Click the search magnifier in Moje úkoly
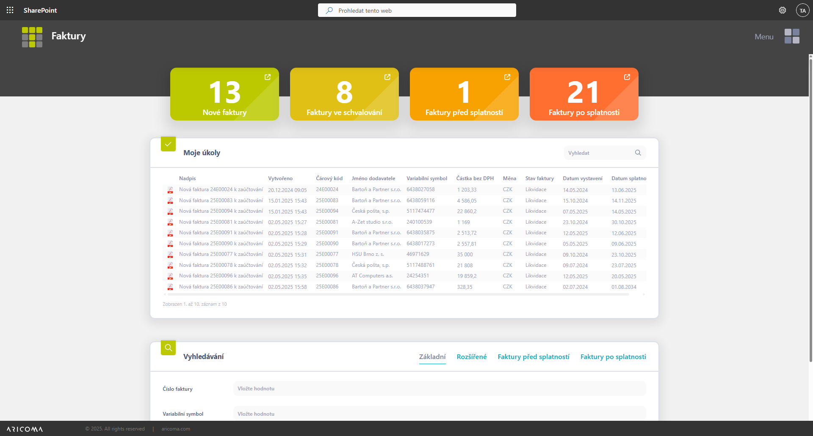The width and height of the screenshot is (813, 436). pyautogui.click(x=638, y=153)
